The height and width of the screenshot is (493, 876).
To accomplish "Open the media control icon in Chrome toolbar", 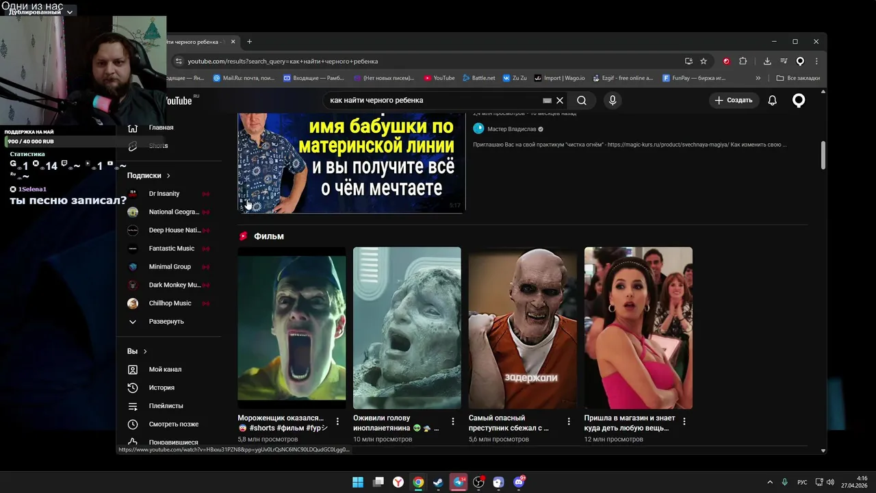I will click(x=784, y=61).
